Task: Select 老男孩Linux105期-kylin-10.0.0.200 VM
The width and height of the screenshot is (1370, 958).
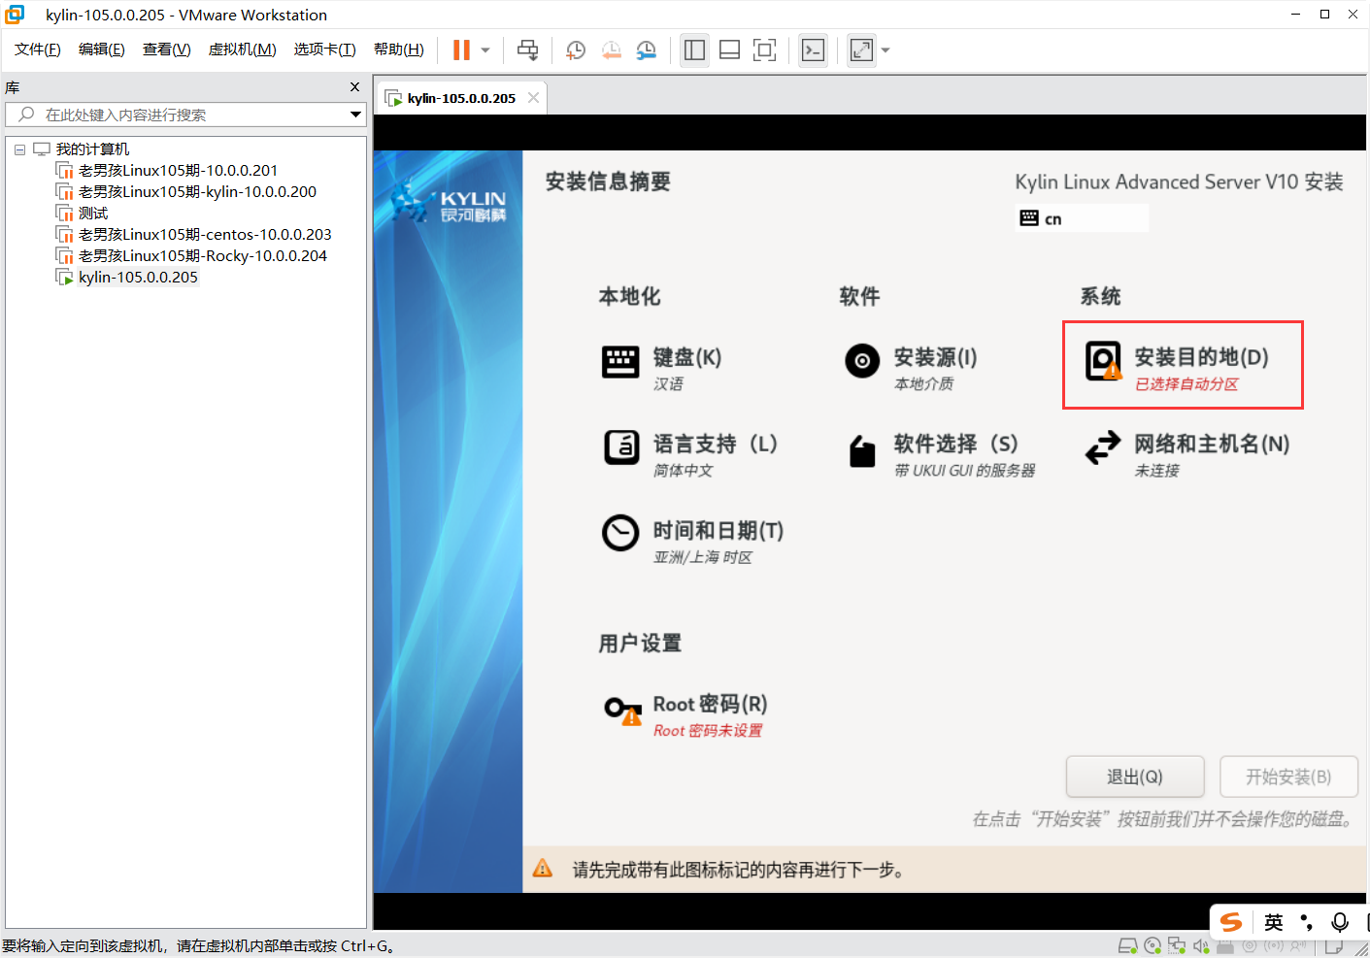Action: click(x=197, y=192)
